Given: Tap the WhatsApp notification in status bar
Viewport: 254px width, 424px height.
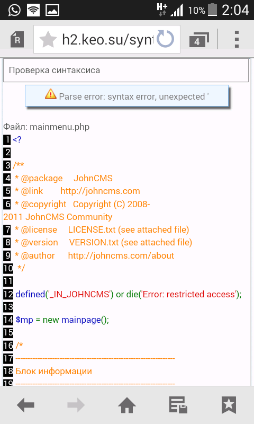Looking at the screenshot, I should pyautogui.click(x=14, y=10).
